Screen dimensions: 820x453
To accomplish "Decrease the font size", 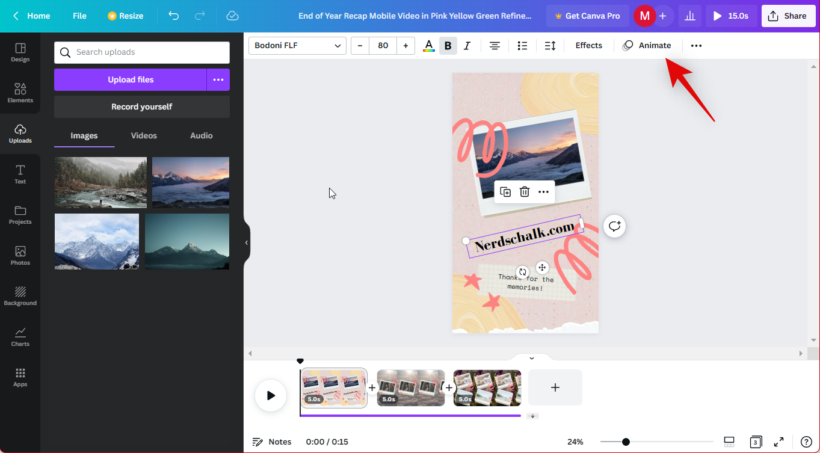I will (x=360, y=46).
